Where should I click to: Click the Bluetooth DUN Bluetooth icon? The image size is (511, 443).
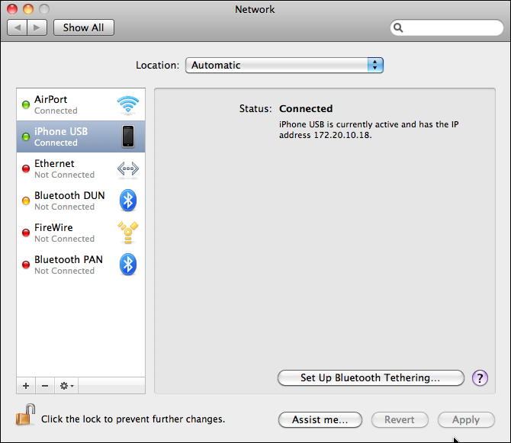tap(128, 201)
